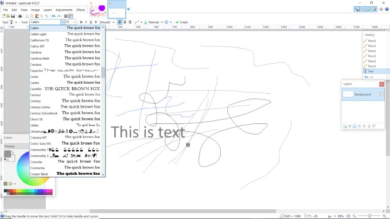Select the first image thumbnail tab
390x219 pixels.
[97, 9]
